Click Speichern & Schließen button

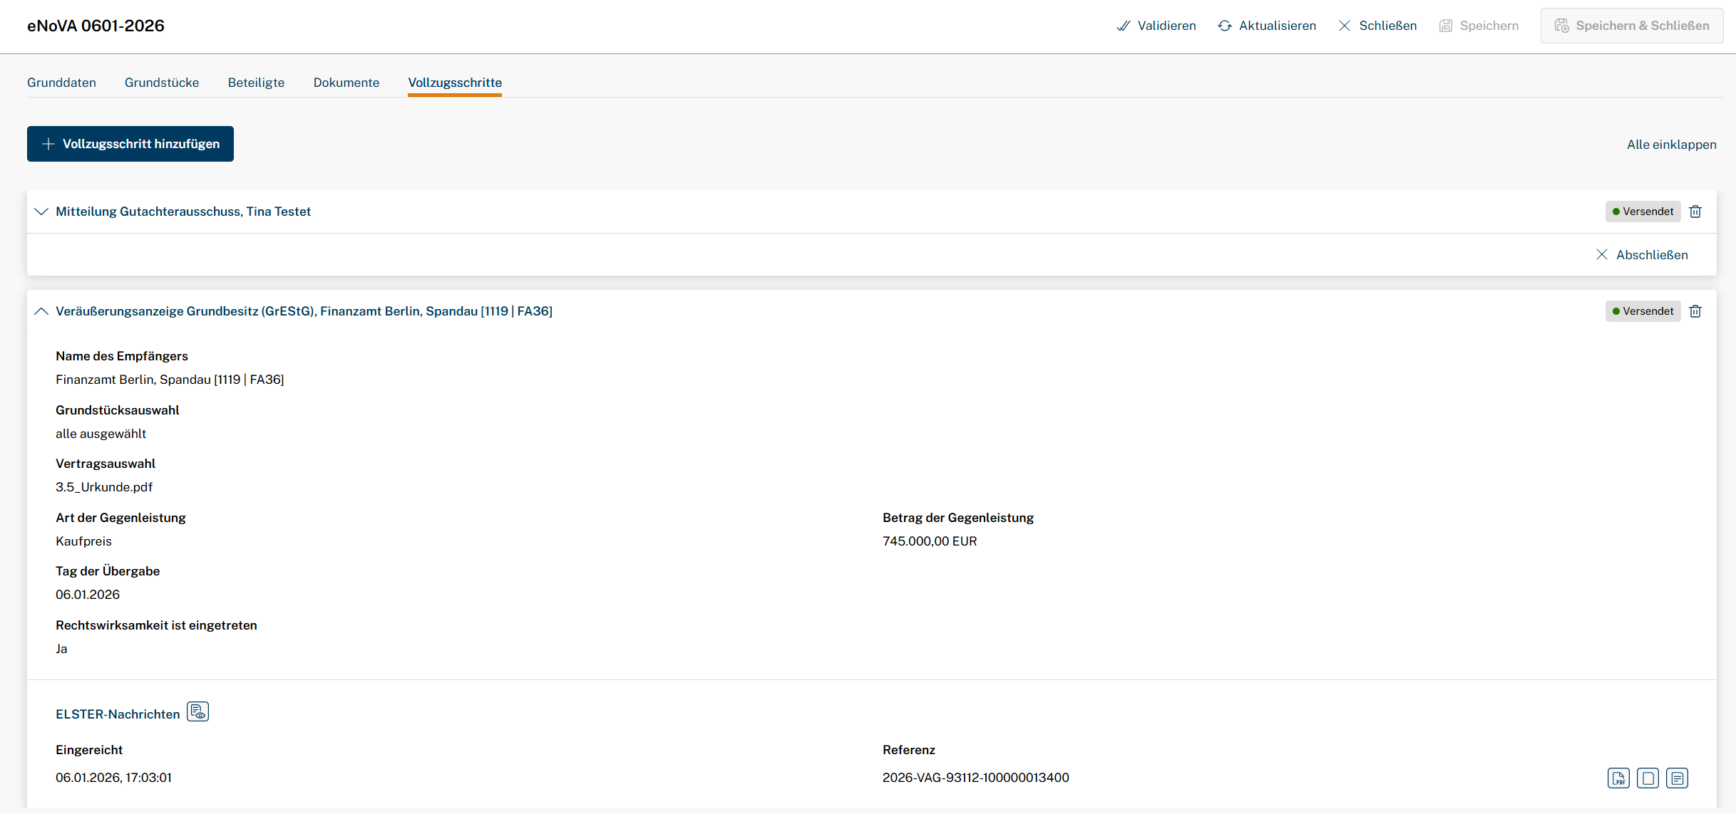click(1632, 26)
